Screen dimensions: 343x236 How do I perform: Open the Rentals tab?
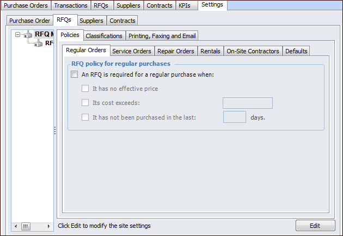tap(211, 51)
